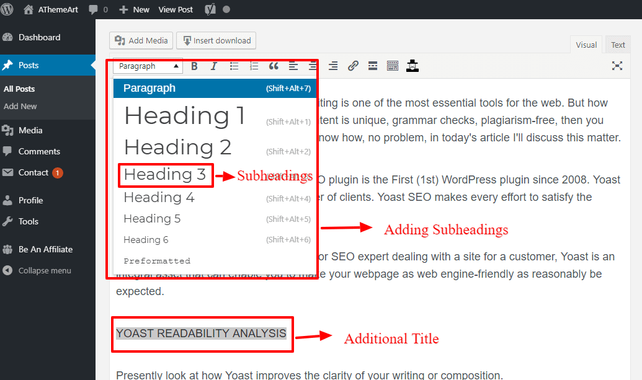Click the editor word 'expected.'
The width and height of the screenshot is (642, 380).
pyautogui.click(x=140, y=291)
